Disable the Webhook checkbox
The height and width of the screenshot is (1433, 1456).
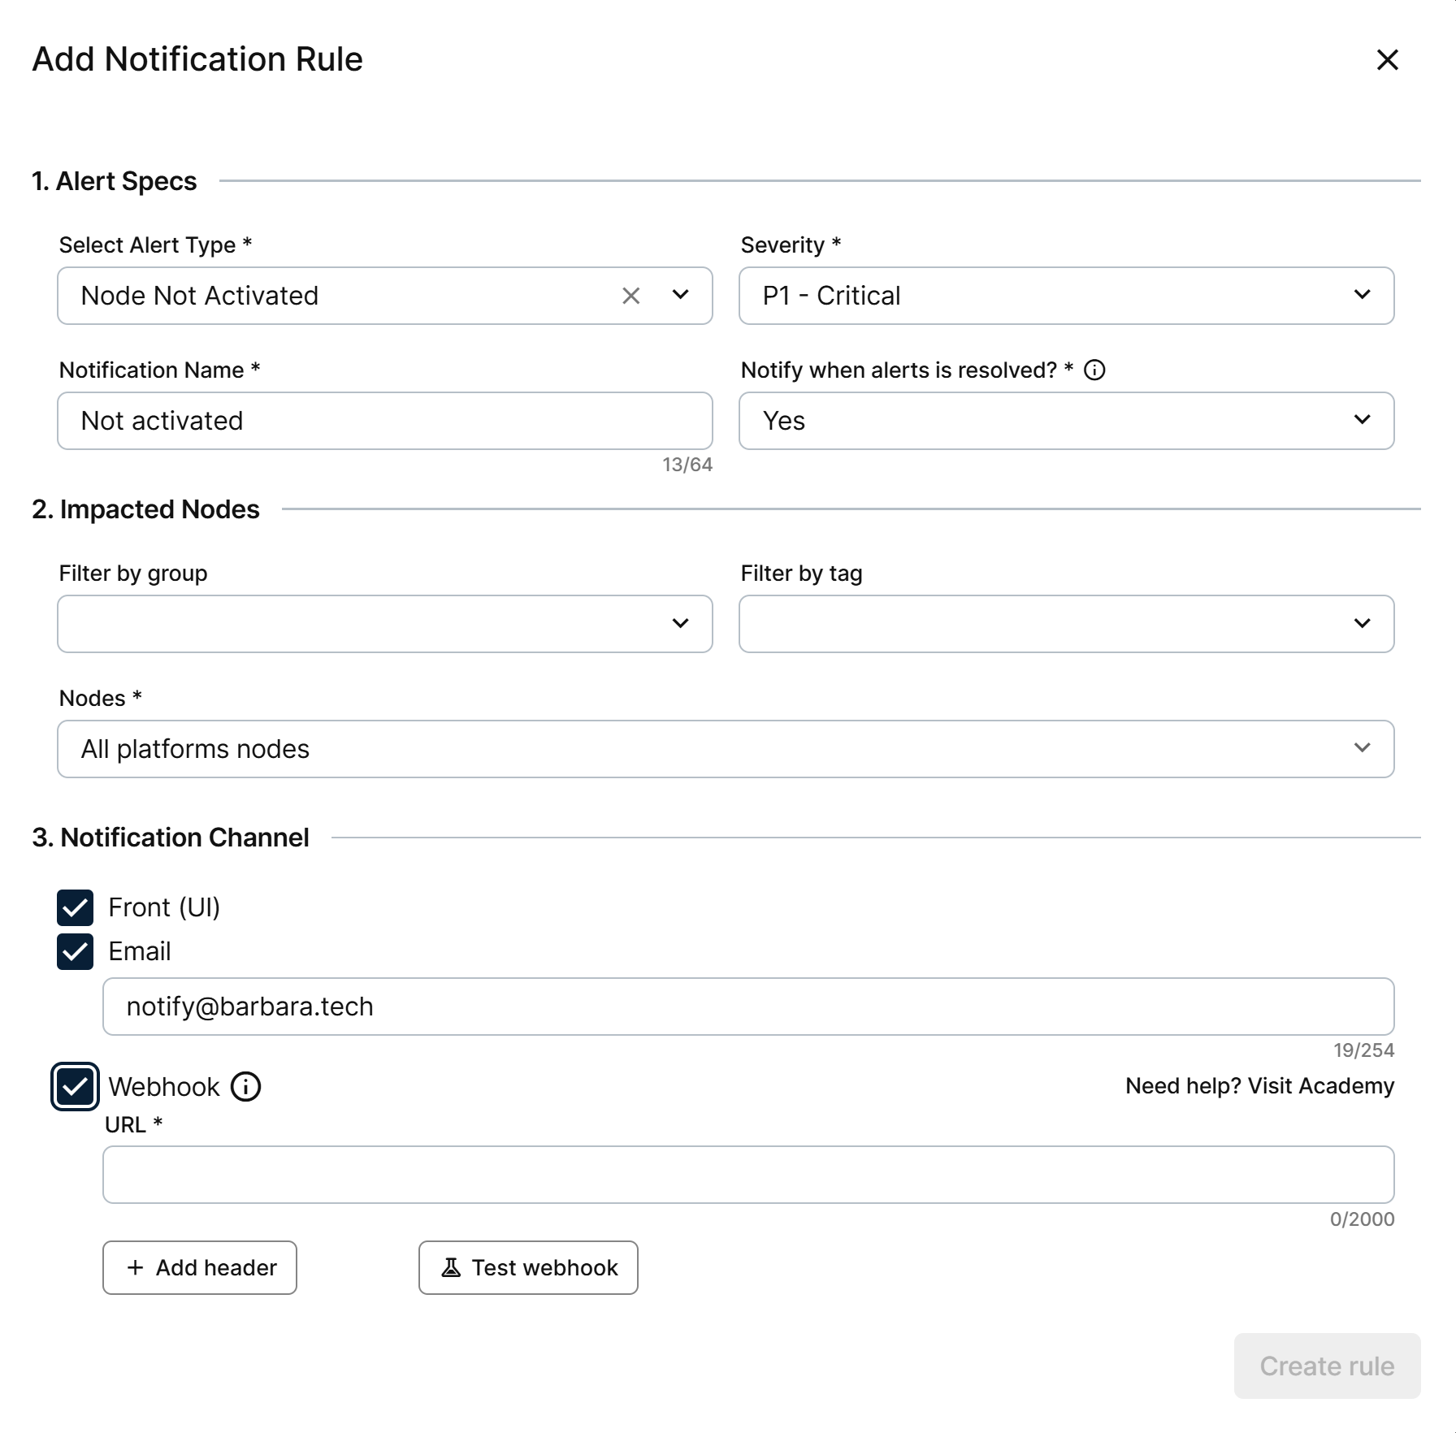(x=75, y=1086)
